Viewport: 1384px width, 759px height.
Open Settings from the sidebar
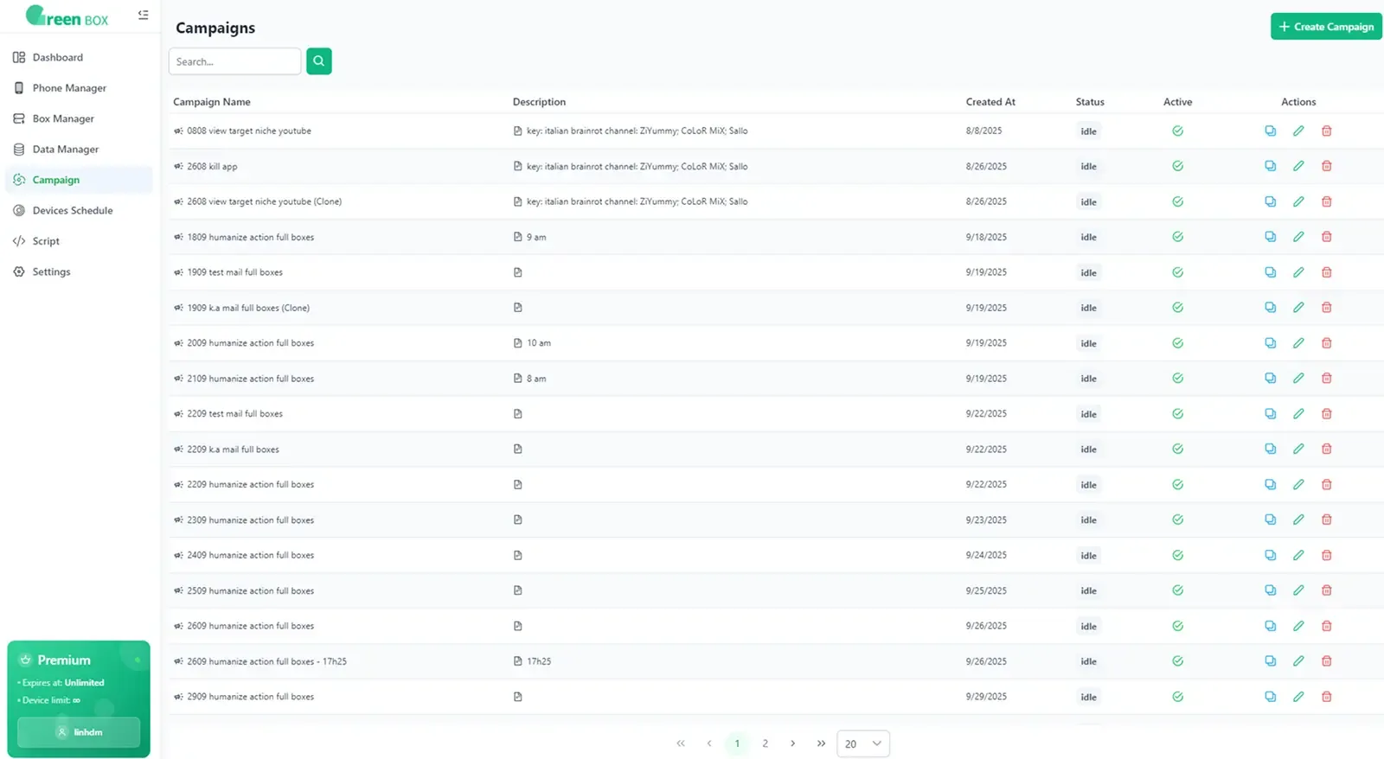[x=79, y=272]
